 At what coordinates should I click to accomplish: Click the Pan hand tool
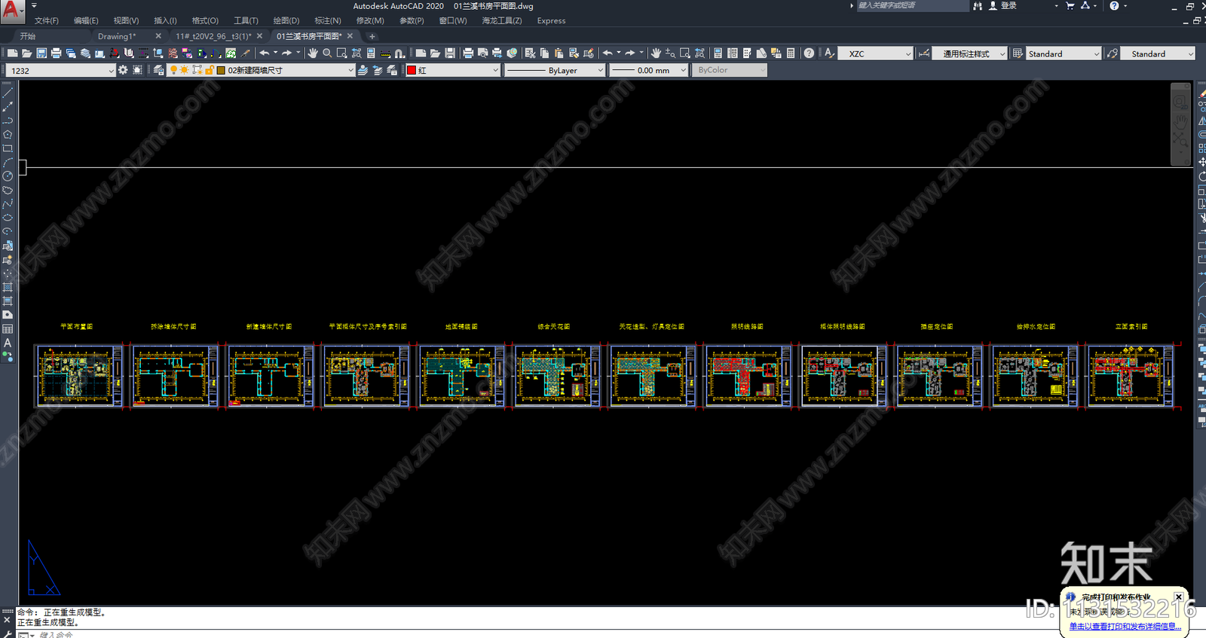(x=313, y=53)
